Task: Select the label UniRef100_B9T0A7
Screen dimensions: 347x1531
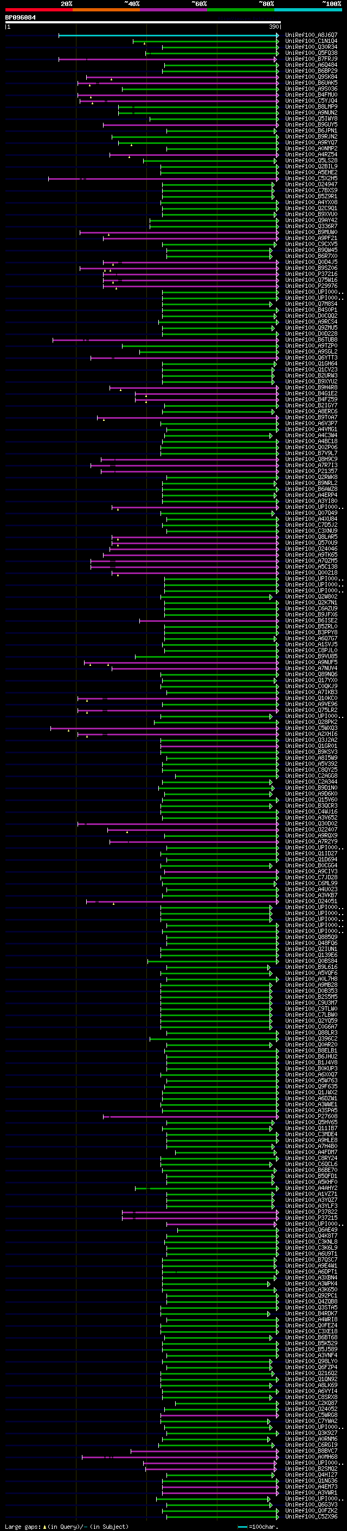Action: tap(311, 417)
